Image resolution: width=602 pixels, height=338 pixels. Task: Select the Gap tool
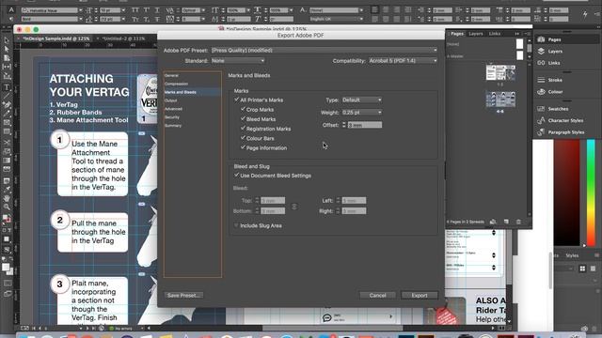[x=7, y=67]
